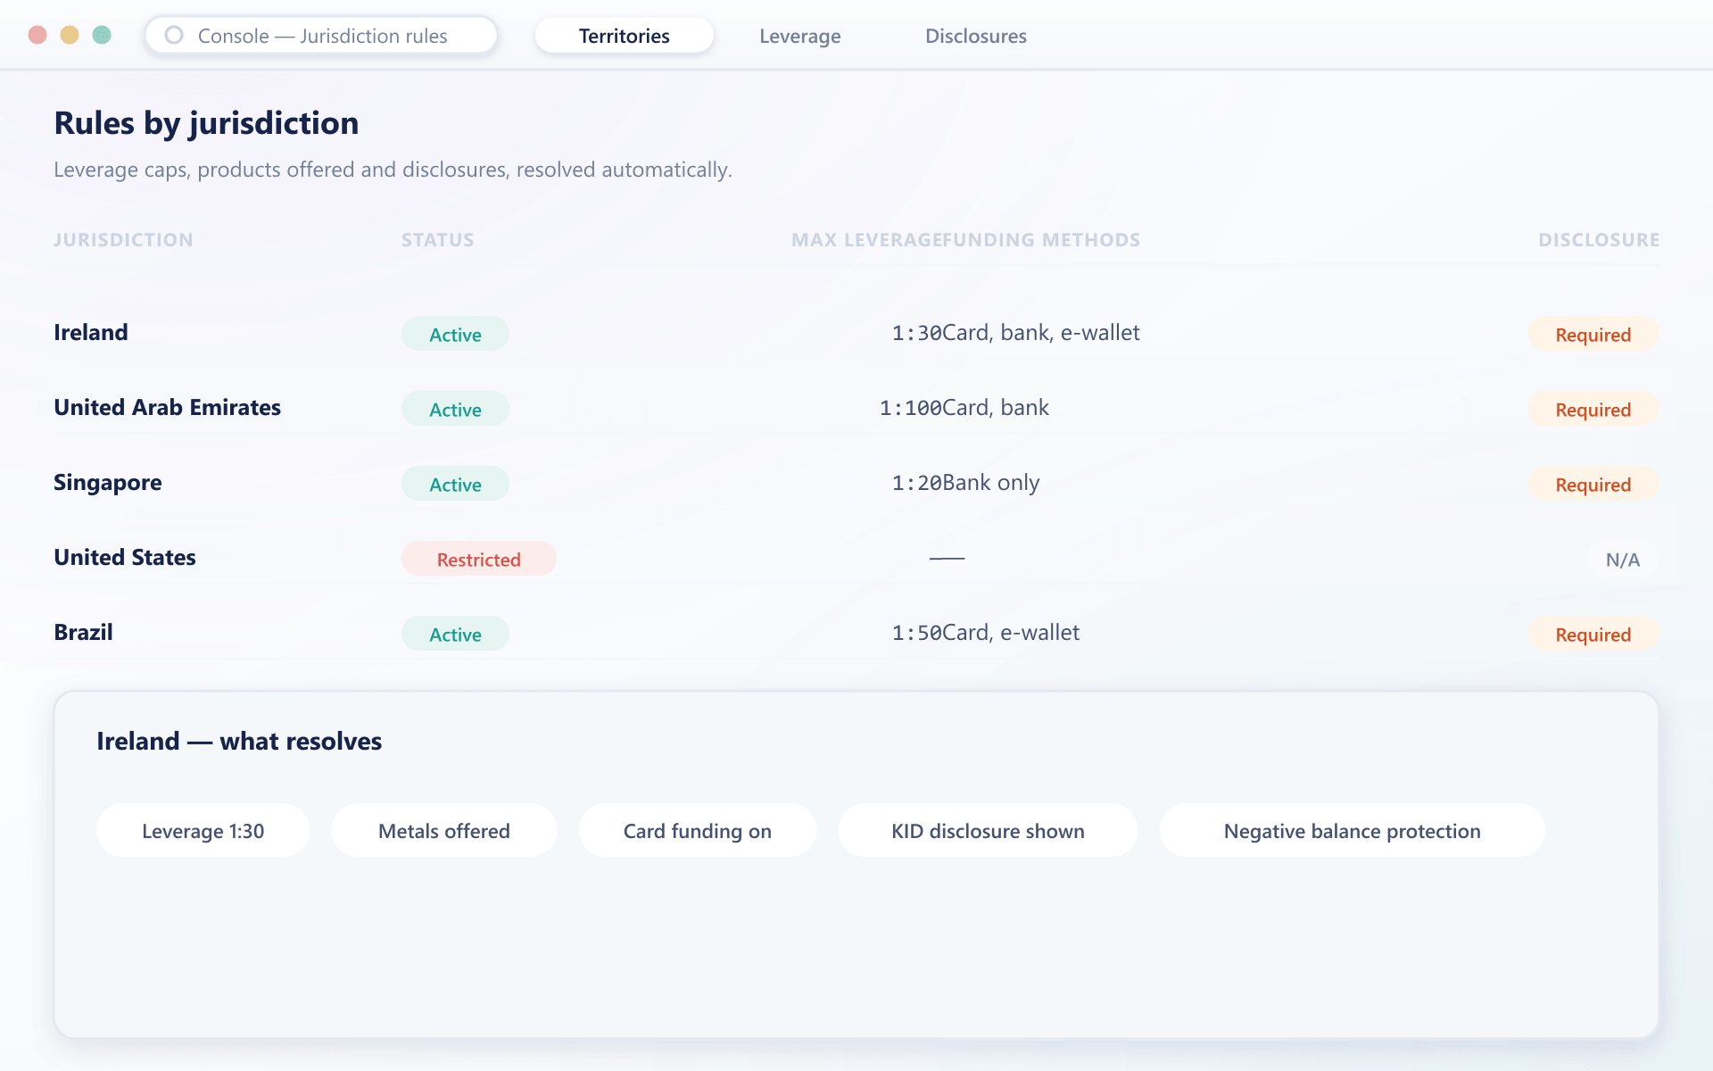
Task: Open the Leverage tab
Action: pyautogui.click(x=800, y=36)
